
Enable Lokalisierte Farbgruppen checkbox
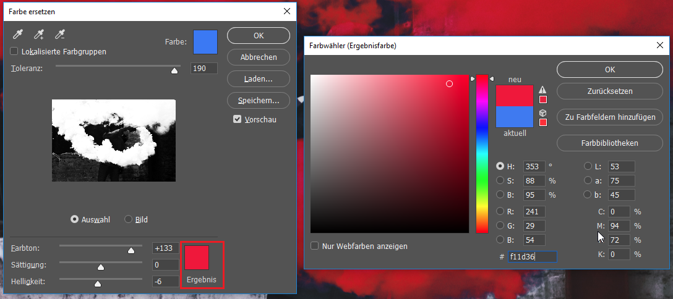click(14, 51)
